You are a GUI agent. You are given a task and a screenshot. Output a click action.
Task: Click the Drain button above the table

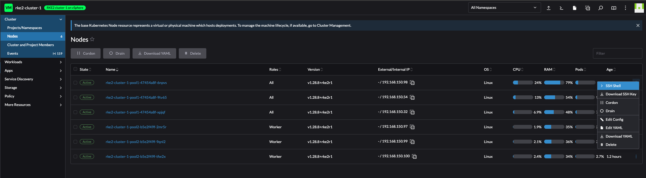(116, 53)
